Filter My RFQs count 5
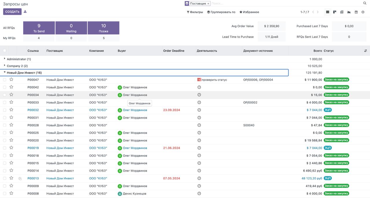Viewport: 370px width, 198px height. pyautogui.click(x=104, y=38)
